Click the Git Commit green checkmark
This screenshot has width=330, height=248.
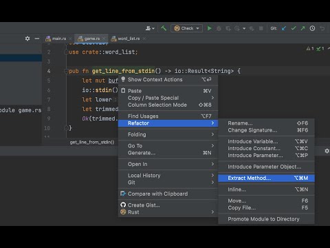[294, 28]
